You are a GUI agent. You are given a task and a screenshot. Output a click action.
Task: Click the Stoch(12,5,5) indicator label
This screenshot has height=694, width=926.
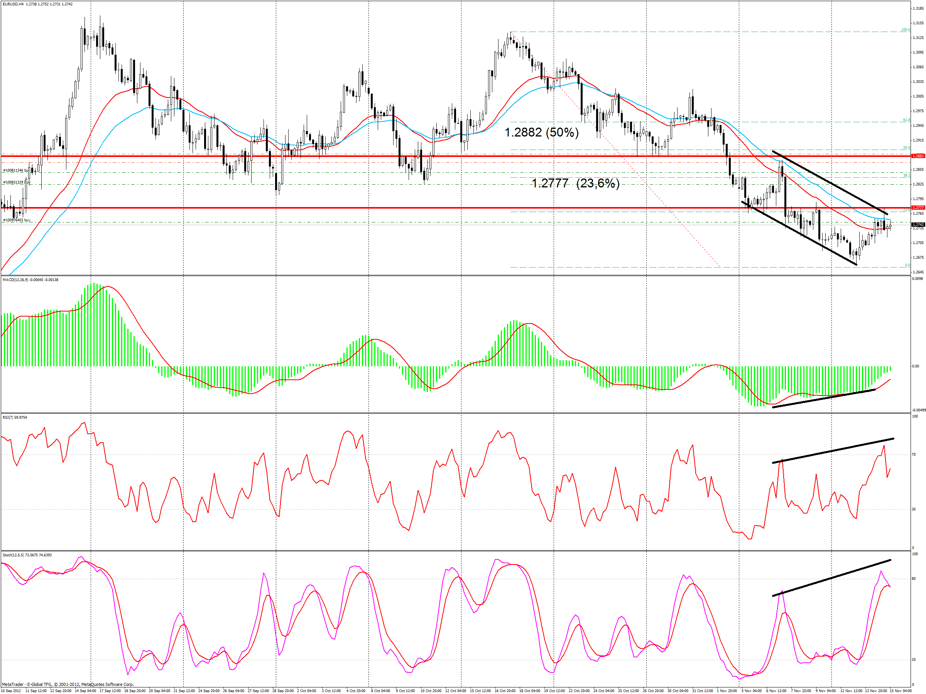pyautogui.click(x=14, y=555)
